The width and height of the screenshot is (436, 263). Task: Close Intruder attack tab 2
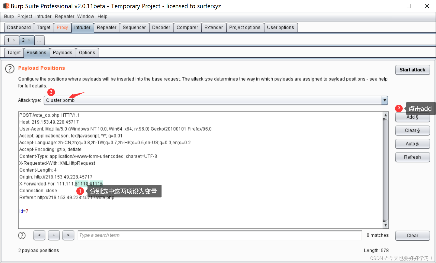(x=29, y=40)
